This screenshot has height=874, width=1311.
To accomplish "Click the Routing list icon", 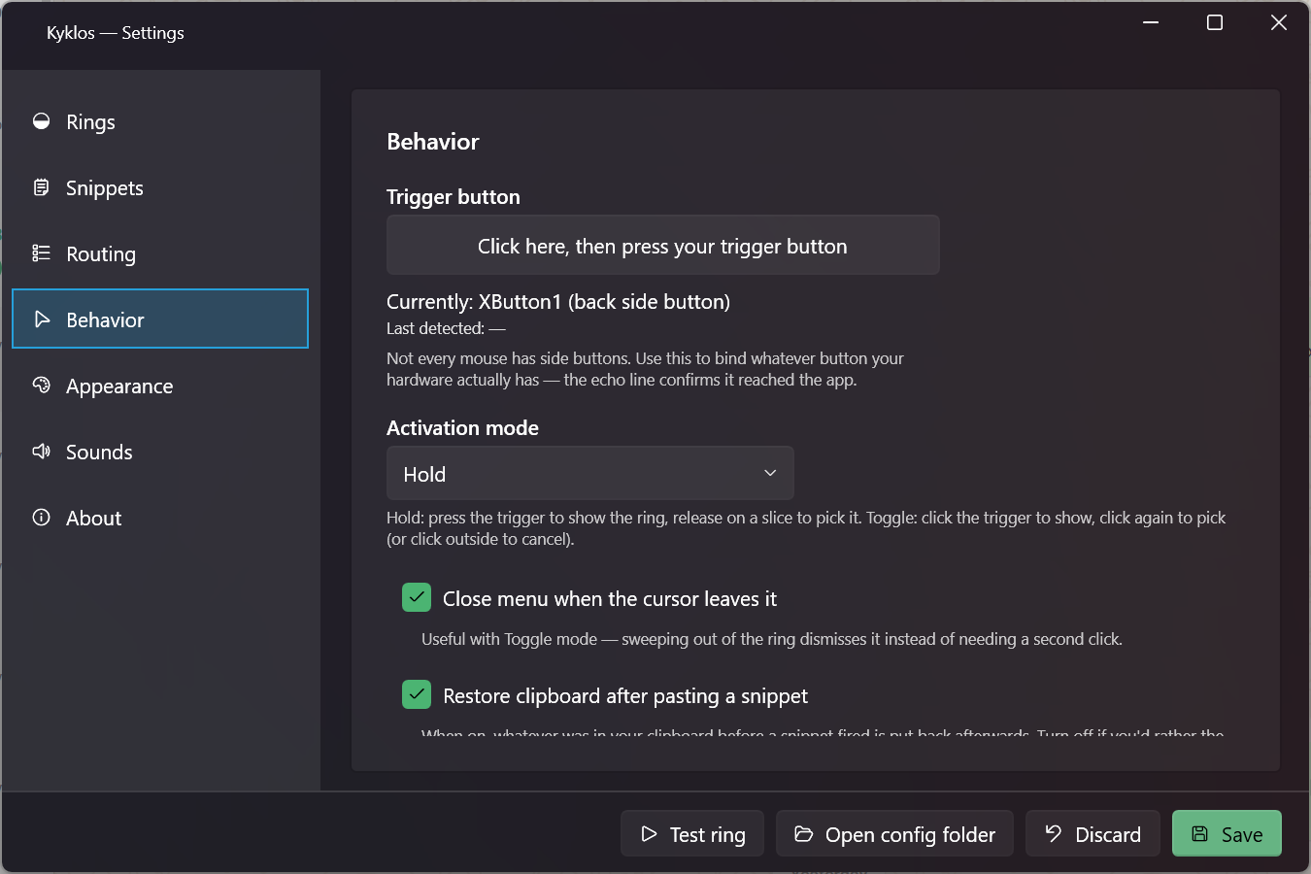I will pyautogui.click(x=41, y=253).
